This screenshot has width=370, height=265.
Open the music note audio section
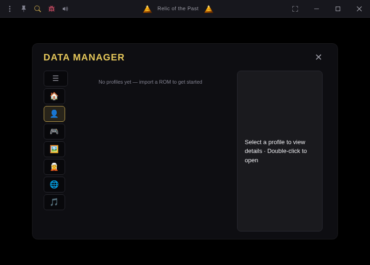[54, 202]
